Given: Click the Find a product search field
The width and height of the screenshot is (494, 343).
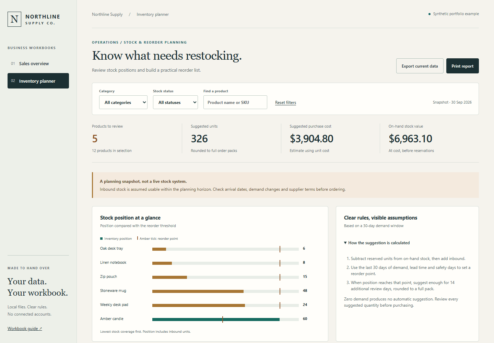Looking at the screenshot, I should (x=235, y=102).
